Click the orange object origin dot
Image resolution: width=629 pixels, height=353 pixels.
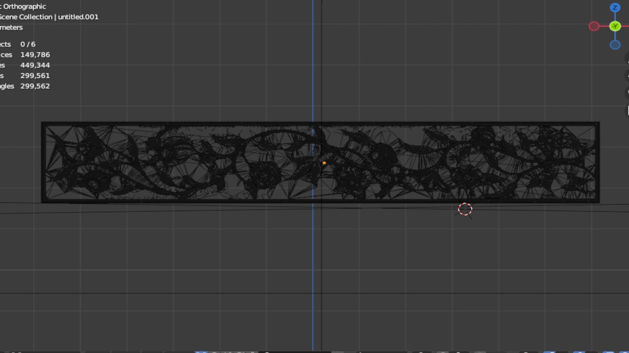click(324, 163)
